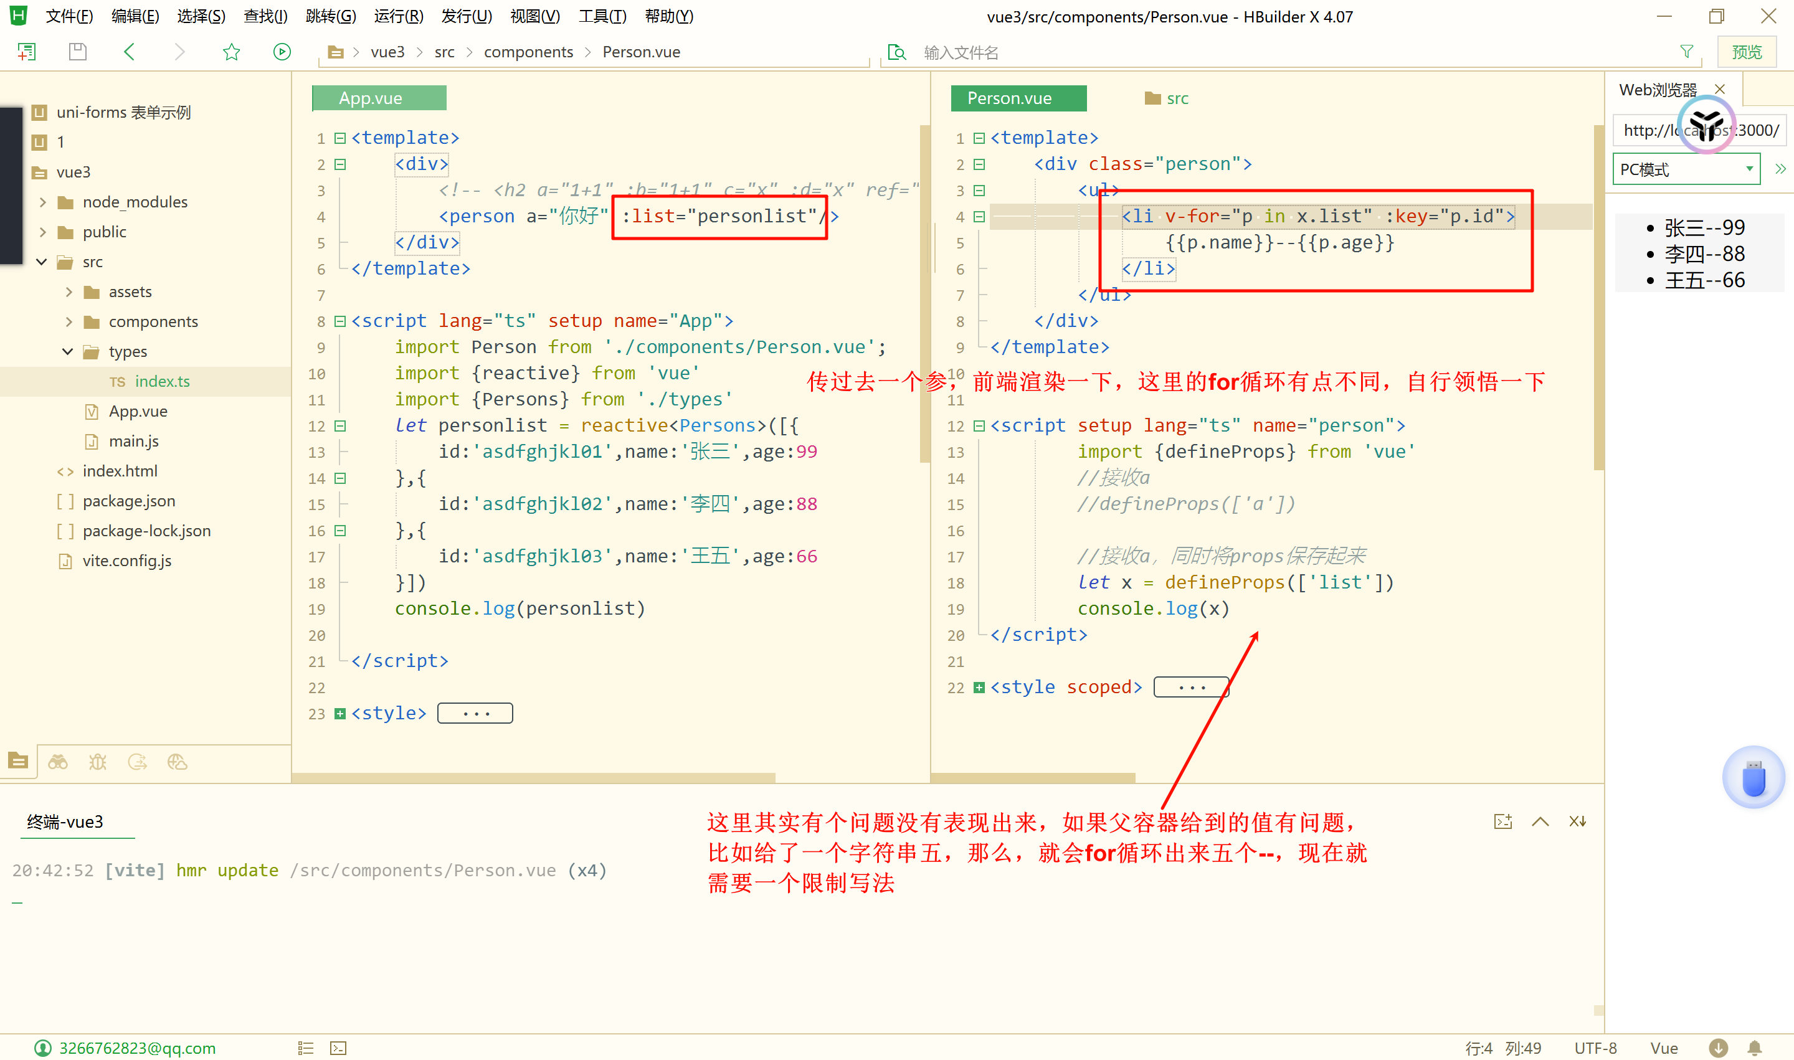
Task: Click the save file icon in toolbar
Action: pyautogui.click(x=77, y=52)
